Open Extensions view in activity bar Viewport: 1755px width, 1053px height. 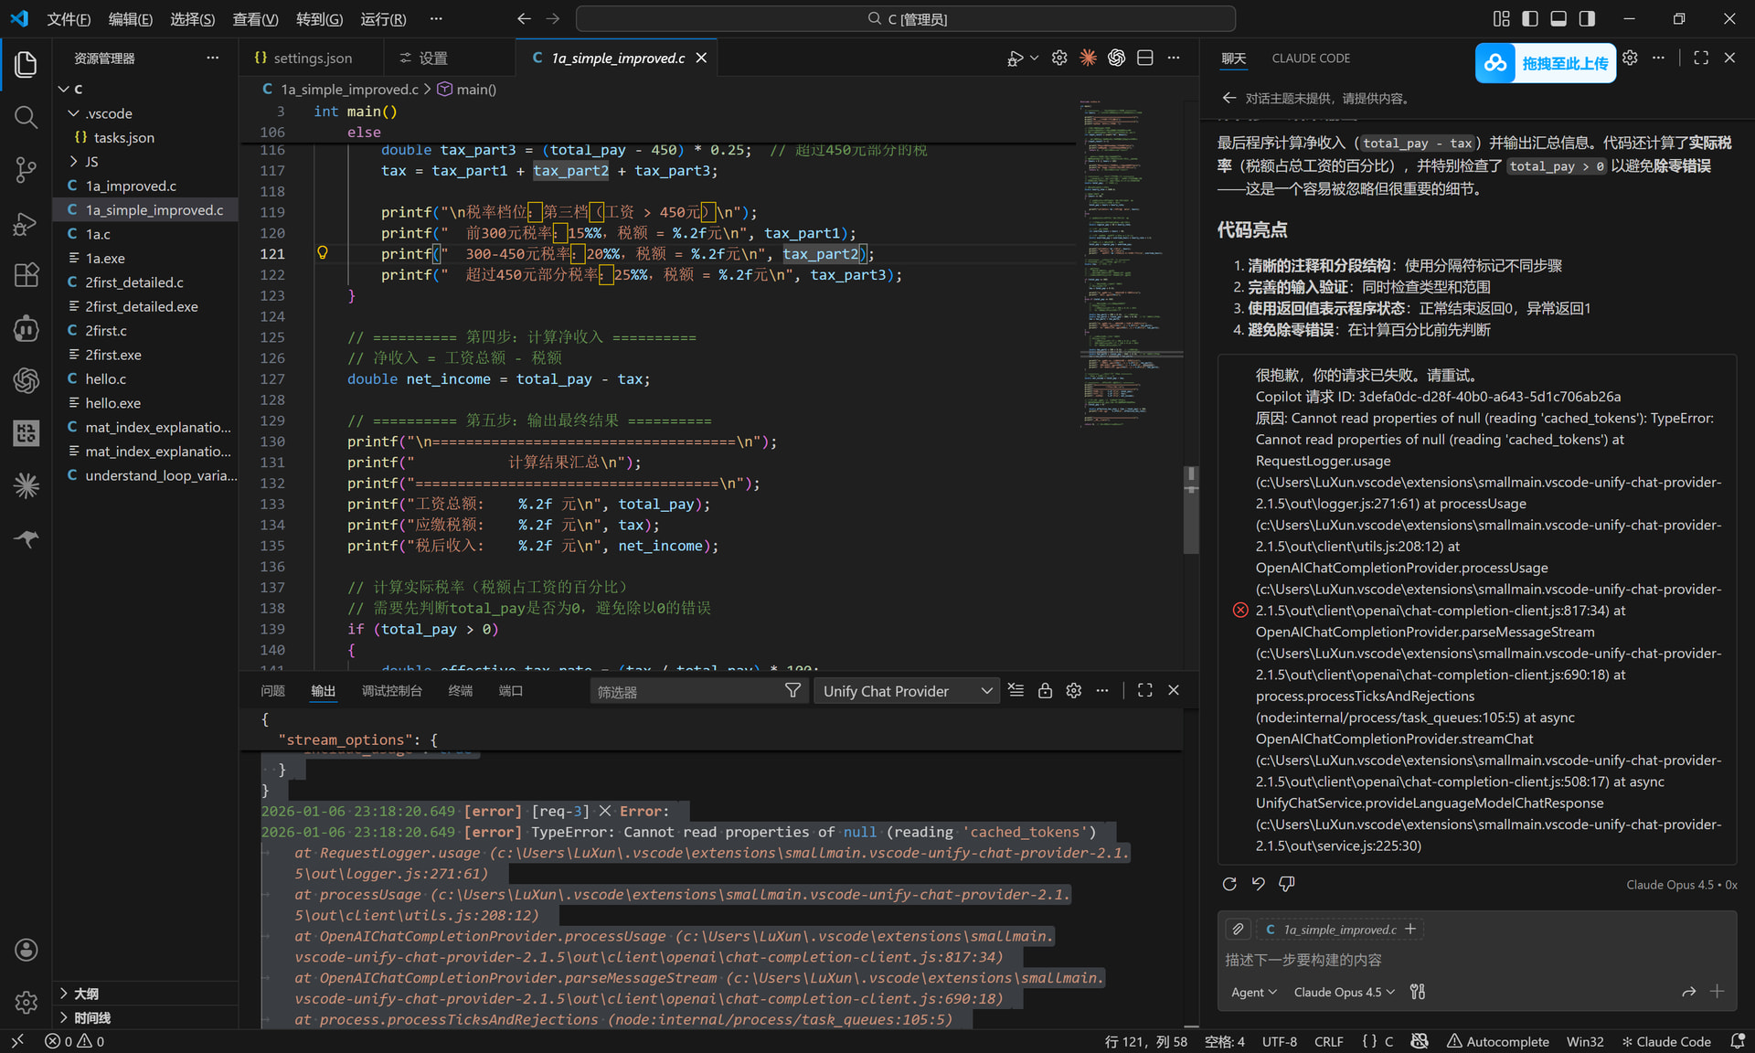26,274
